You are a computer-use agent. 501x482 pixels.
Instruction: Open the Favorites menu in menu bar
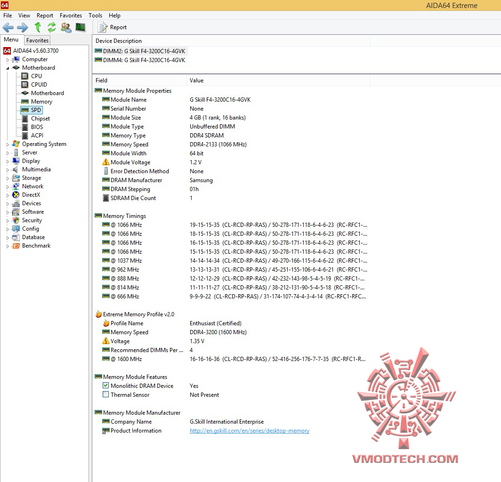tap(71, 16)
